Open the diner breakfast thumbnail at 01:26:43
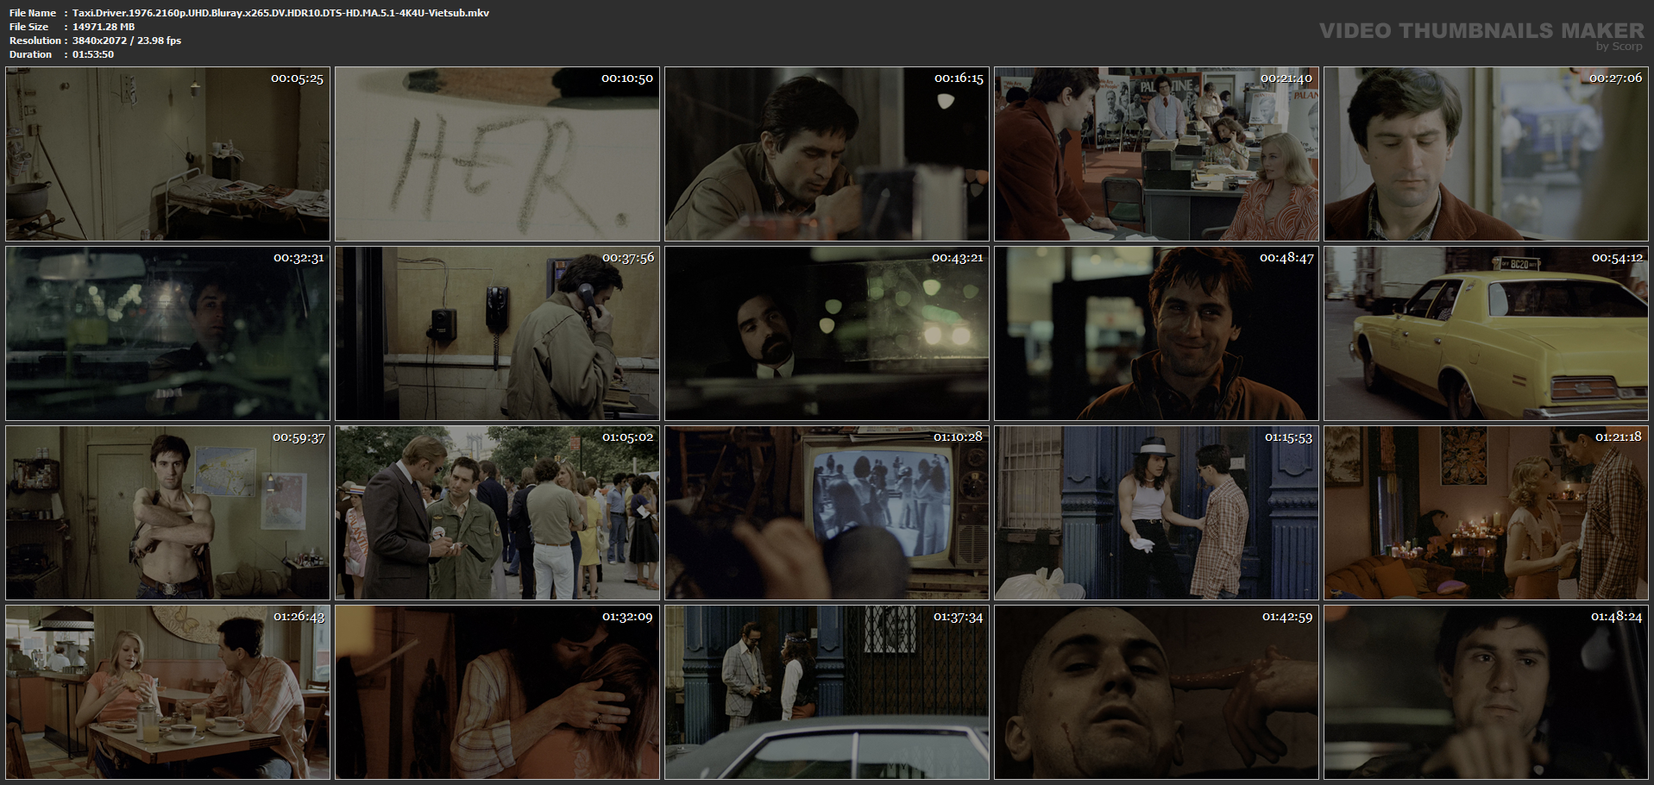 click(168, 693)
